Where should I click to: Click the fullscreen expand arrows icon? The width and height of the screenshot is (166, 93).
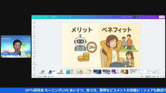(161, 76)
